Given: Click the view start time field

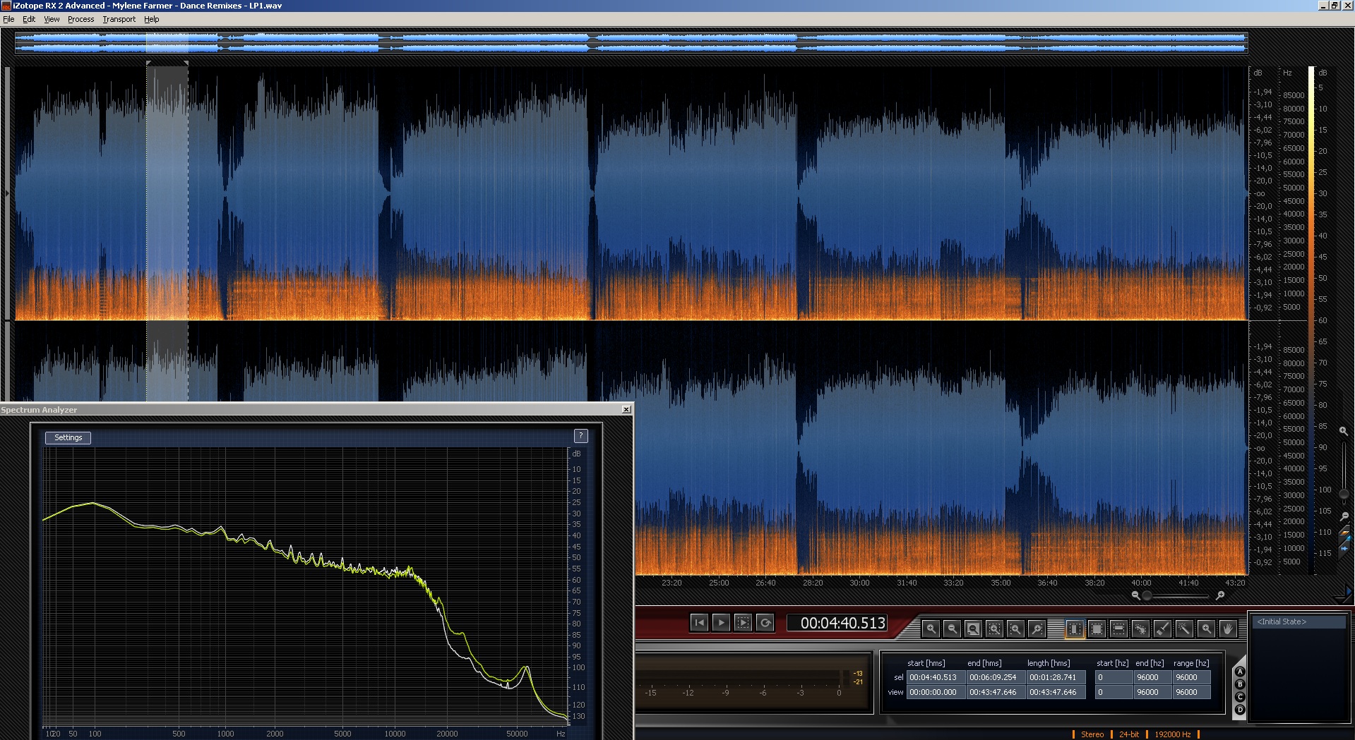Looking at the screenshot, I should 935,692.
